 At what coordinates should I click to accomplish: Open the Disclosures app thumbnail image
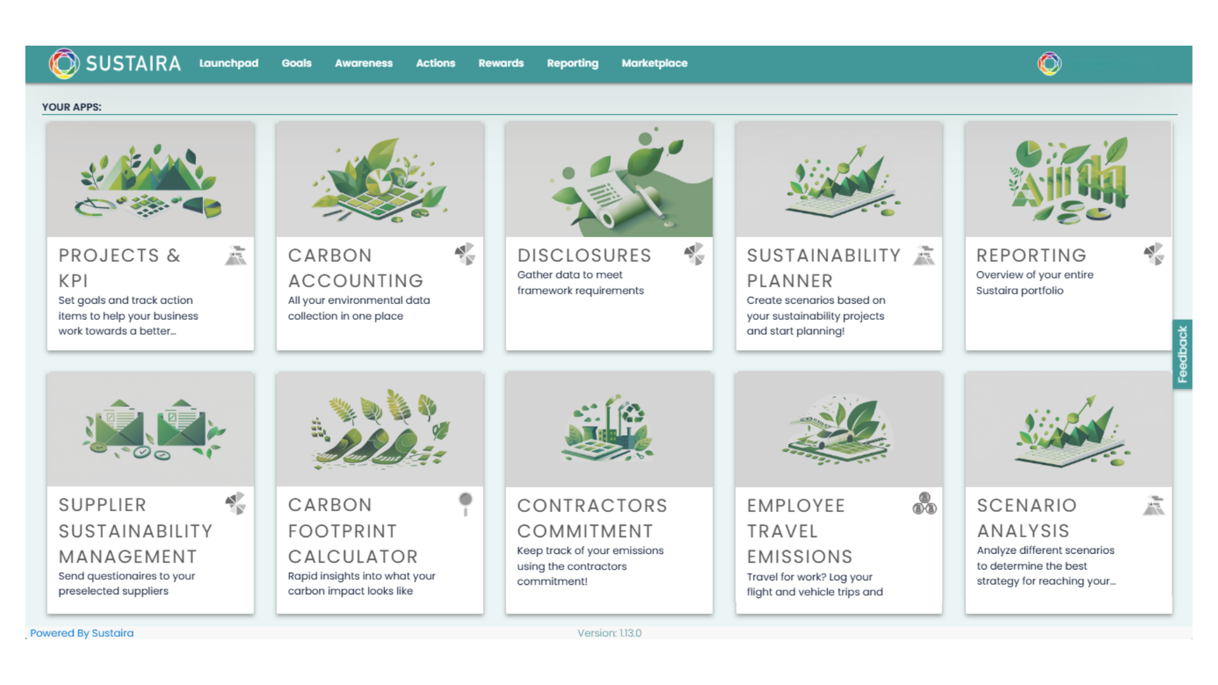609,179
